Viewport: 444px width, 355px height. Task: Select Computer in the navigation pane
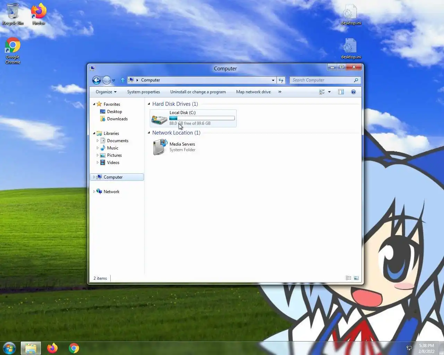113,177
